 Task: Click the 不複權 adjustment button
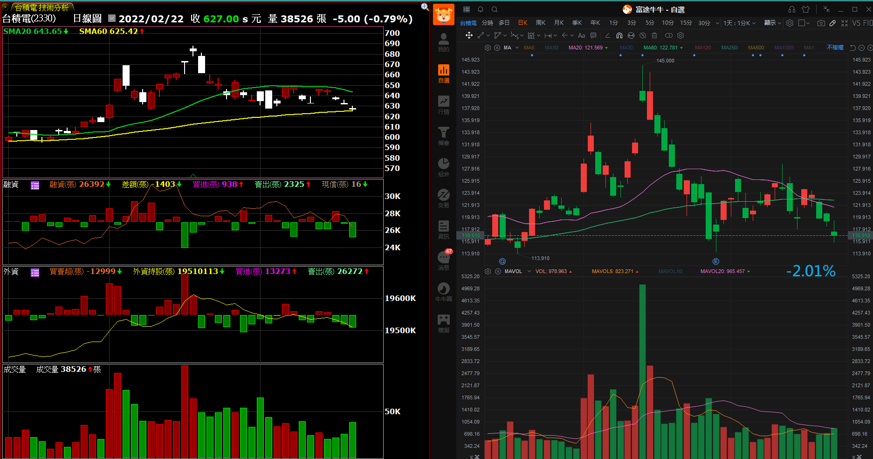click(x=835, y=48)
